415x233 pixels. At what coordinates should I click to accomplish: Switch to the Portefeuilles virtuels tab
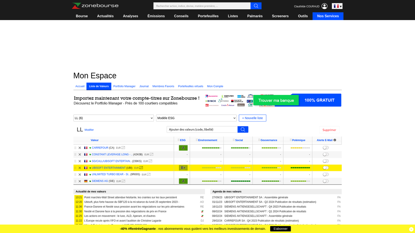[191, 86]
